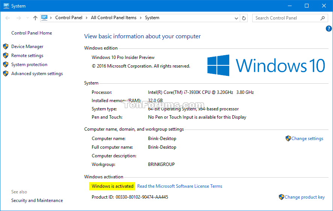Click the 'No Pen or Touch Input' text

pyautogui.click(x=197, y=117)
